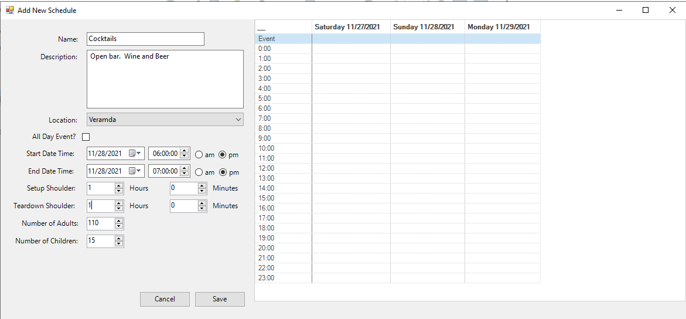686x319 pixels.
Task: Open the End Date calendar picker icon
Action: click(135, 171)
